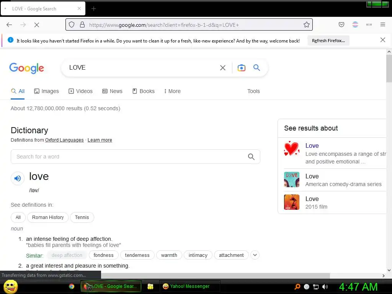
Task: Click the Firefox account avatar icon
Action: pos(355,24)
